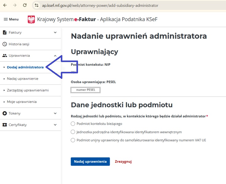
Task: Click the Uprawnienia people icon
Action: (x=5, y=56)
